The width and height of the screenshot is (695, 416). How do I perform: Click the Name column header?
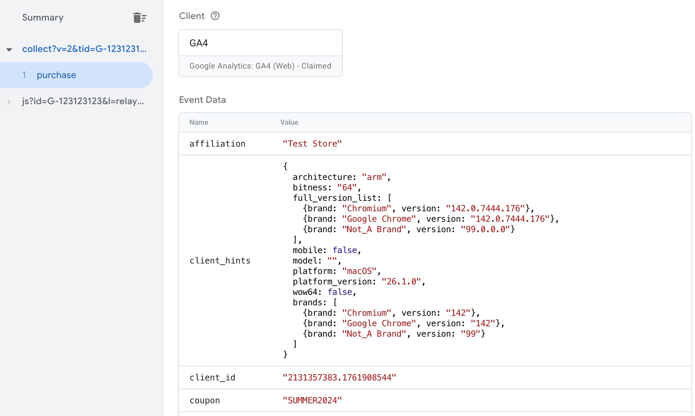pyautogui.click(x=199, y=122)
